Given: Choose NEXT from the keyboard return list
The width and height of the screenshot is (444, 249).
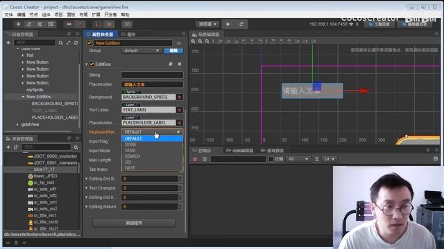Looking at the screenshot, I should click(153, 167).
